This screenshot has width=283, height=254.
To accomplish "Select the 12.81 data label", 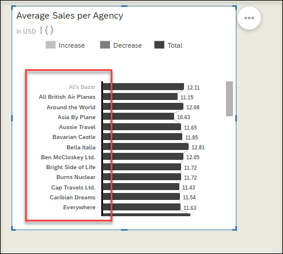I will [x=198, y=148].
